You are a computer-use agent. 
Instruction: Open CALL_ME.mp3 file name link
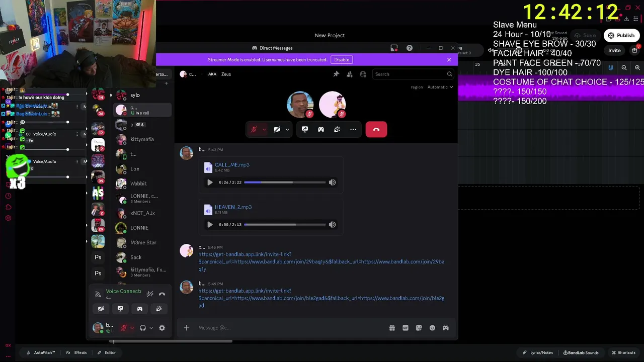232,165
